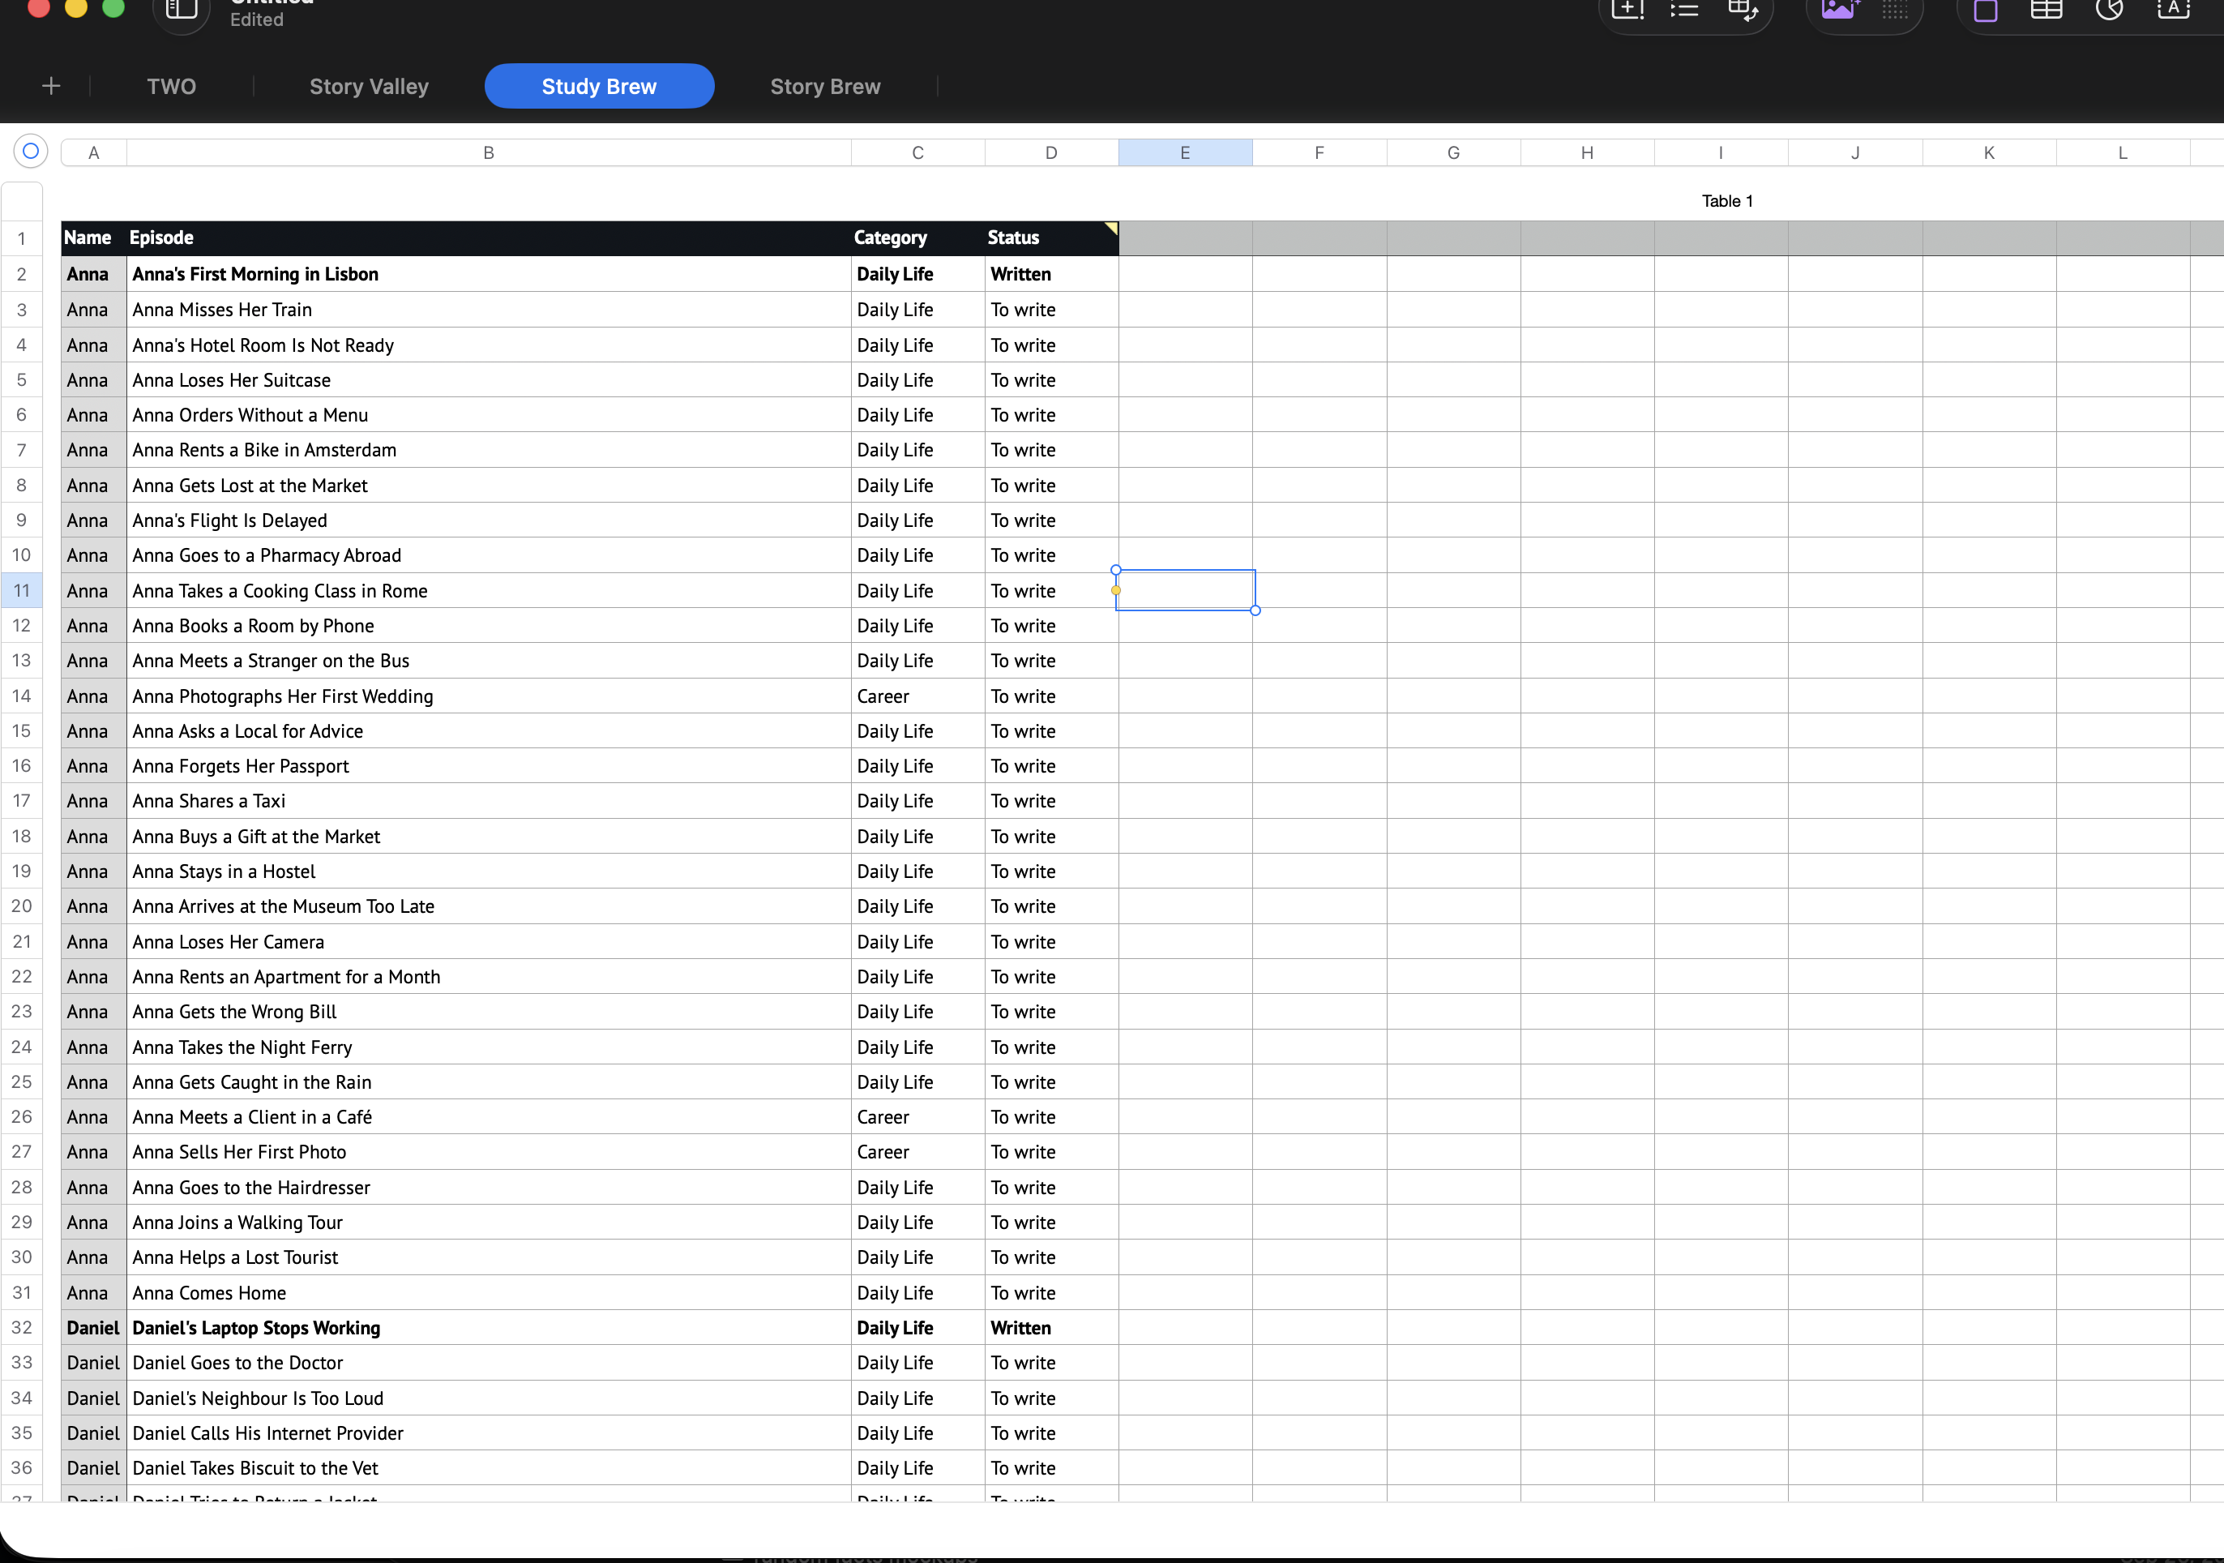
Task: Switch to the Story Brew sheet tab
Action: tap(825, 86)
